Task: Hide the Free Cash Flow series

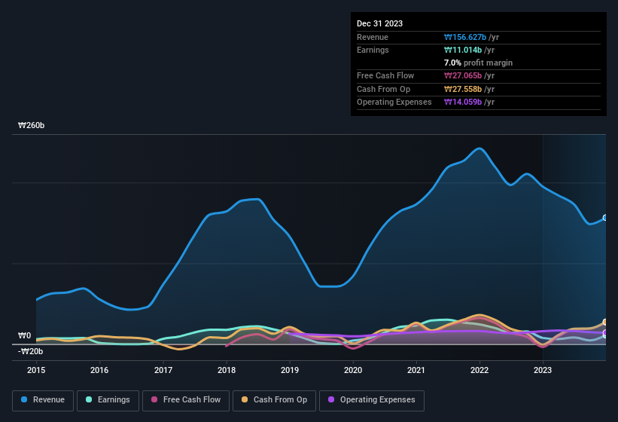Action: [x=186, y=400]
